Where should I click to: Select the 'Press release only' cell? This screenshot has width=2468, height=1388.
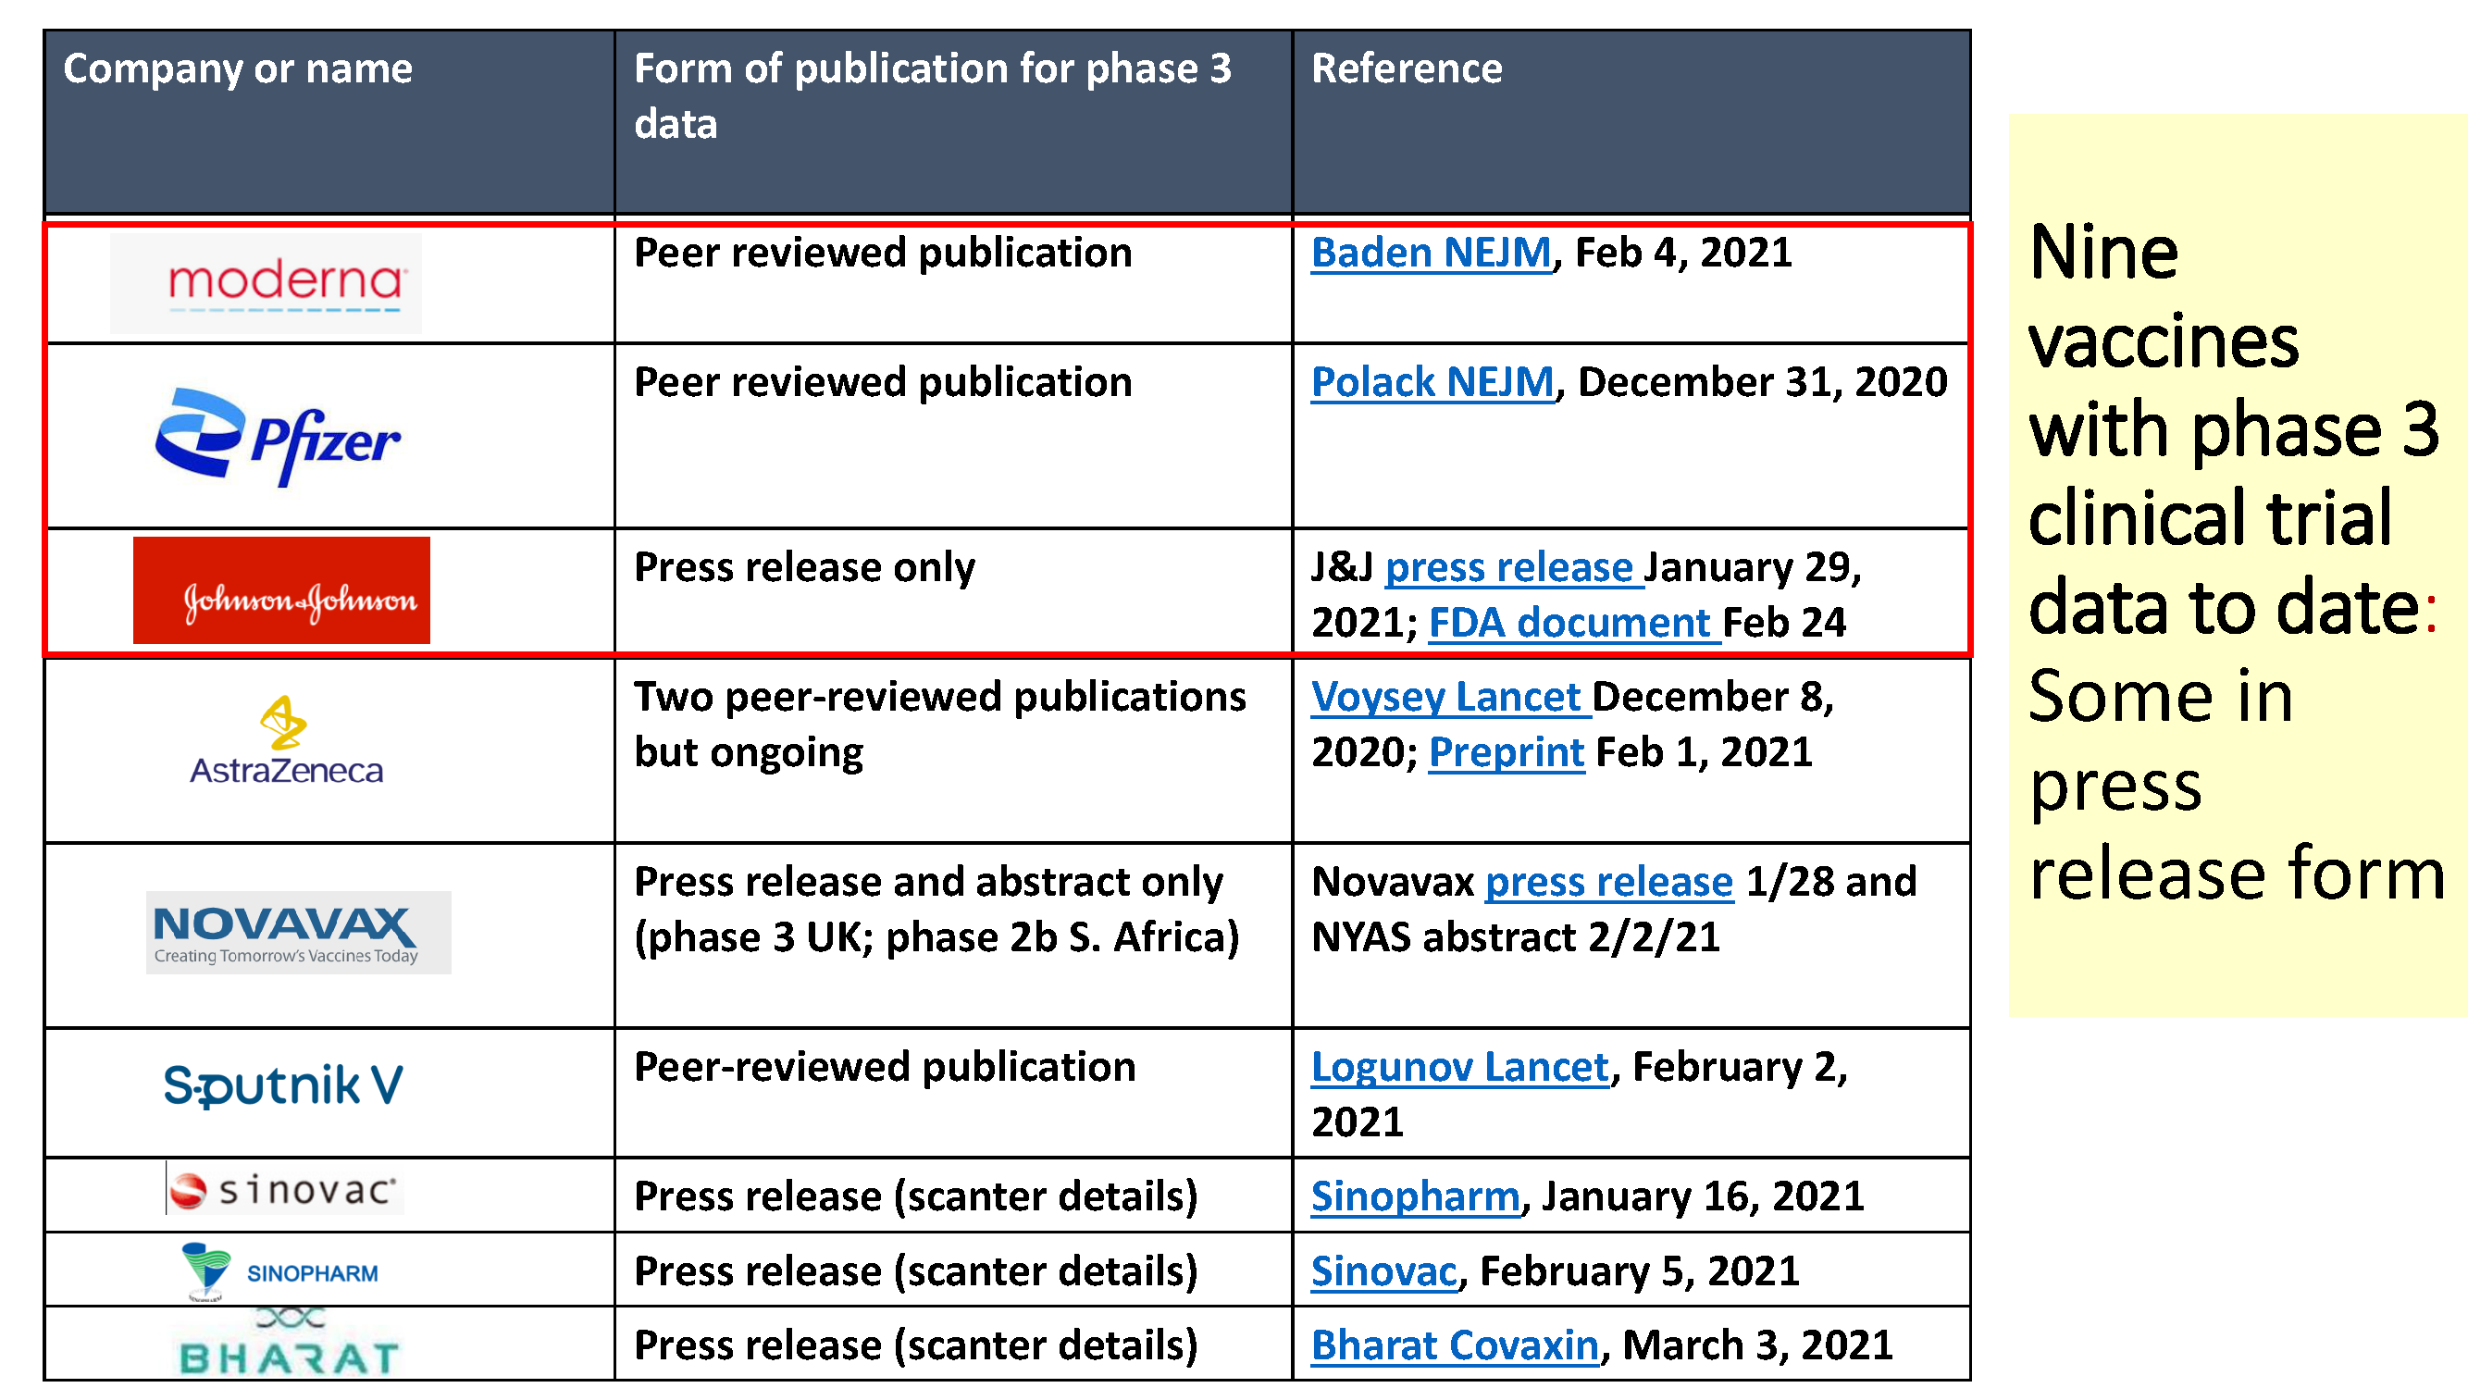click(x=953, y=592)
